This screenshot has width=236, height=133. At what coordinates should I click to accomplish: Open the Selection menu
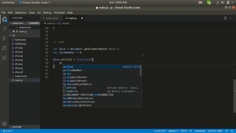[x=21, y=13]
